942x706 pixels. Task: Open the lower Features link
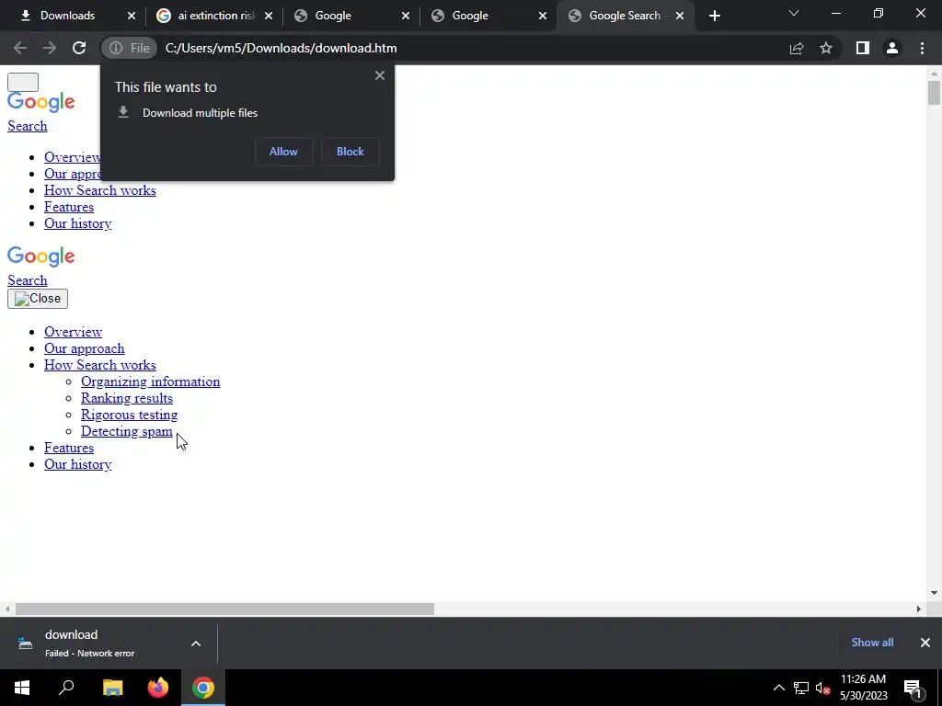(x=68, y=448)
